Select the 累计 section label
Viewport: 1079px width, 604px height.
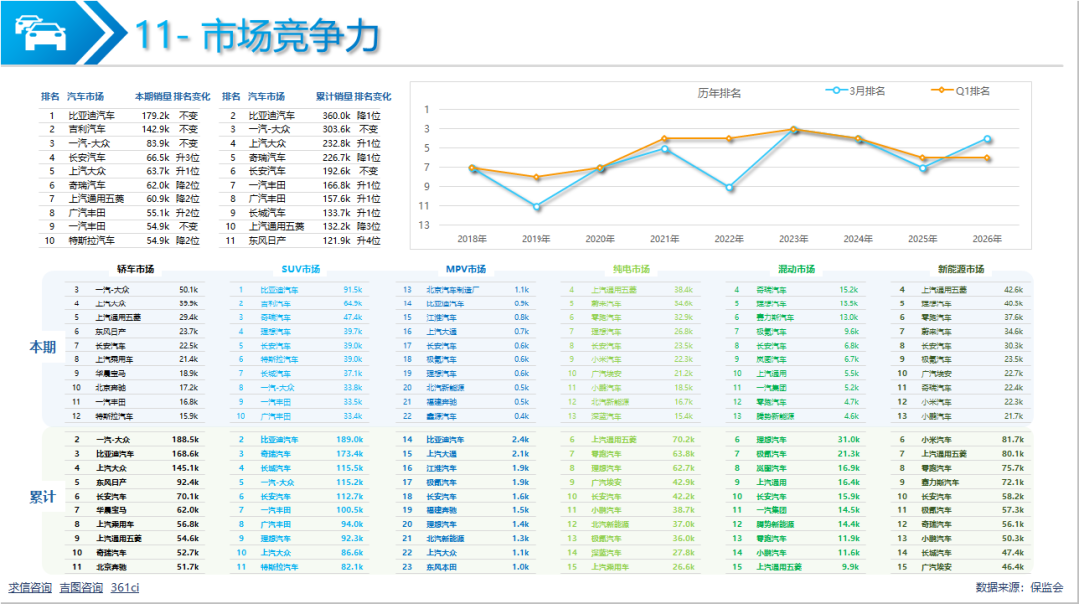[x=43, y=497]
